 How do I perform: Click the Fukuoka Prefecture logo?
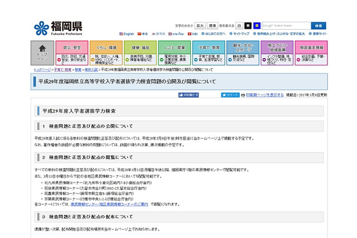58,28
